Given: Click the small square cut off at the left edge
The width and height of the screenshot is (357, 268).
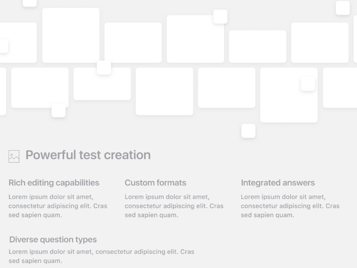Looking at the screenshot, I should coord(3,46).
